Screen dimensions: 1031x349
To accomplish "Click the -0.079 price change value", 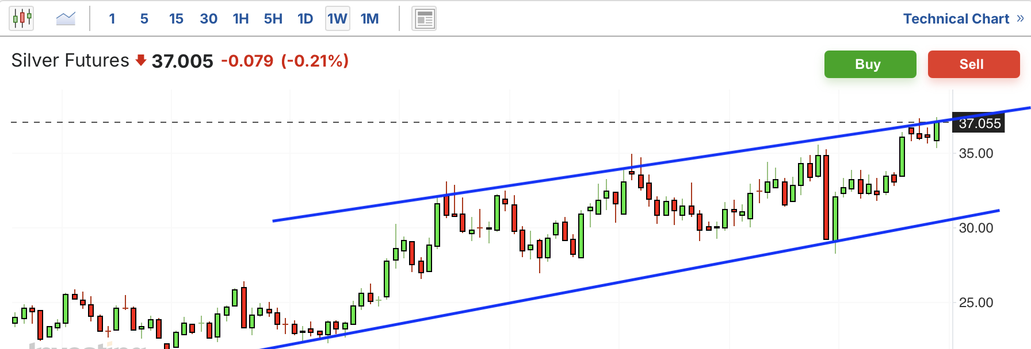I will [x=247, y=61].
